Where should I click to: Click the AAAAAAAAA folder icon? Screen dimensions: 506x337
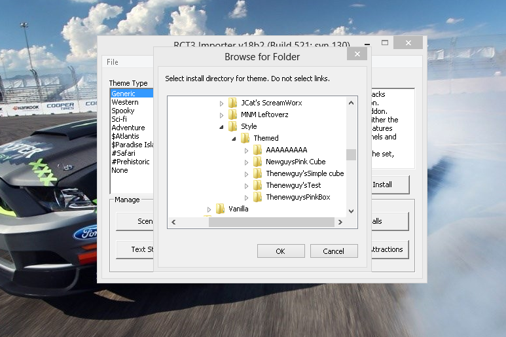(x=257, y=150)
